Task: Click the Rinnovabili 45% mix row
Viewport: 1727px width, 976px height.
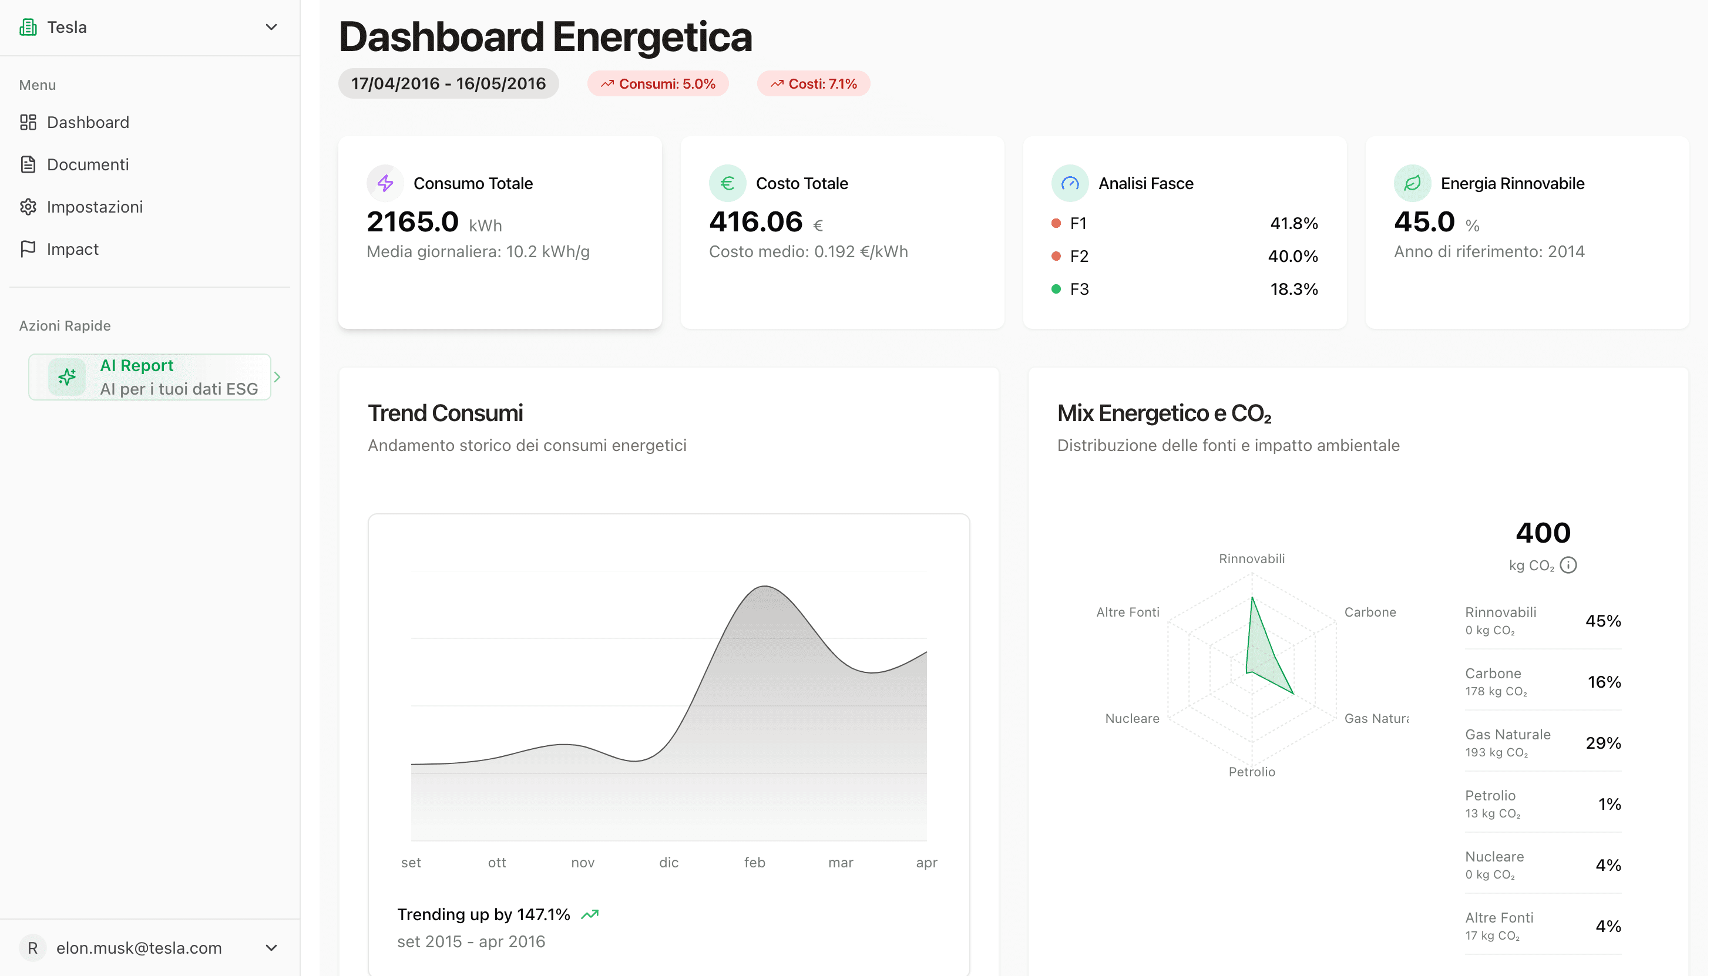Action: 1543,621
